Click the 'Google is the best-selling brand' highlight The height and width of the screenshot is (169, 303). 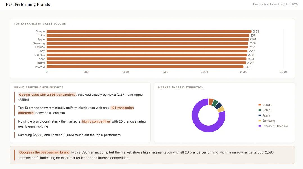tap(44, 152)
